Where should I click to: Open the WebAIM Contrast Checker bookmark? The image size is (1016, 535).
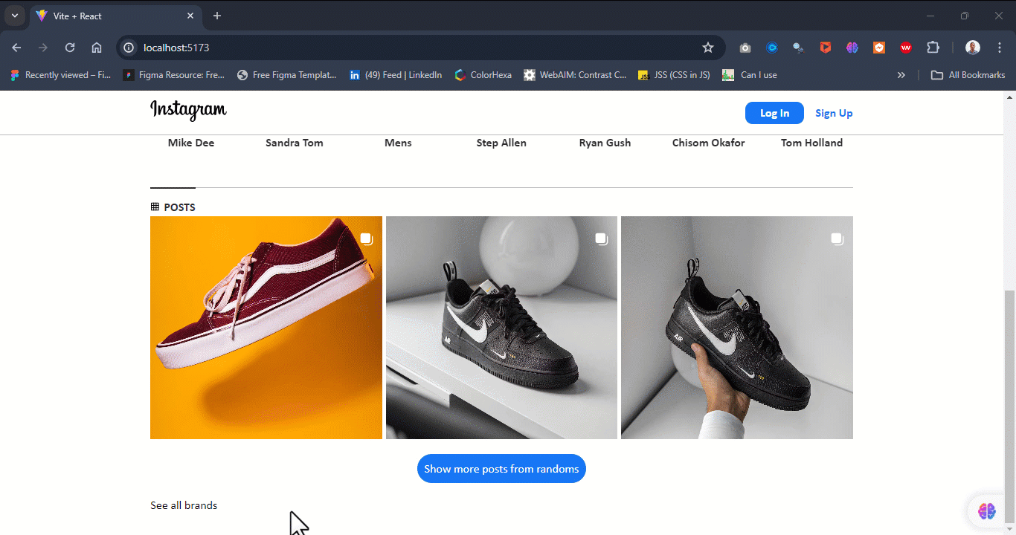coord(575,75)
